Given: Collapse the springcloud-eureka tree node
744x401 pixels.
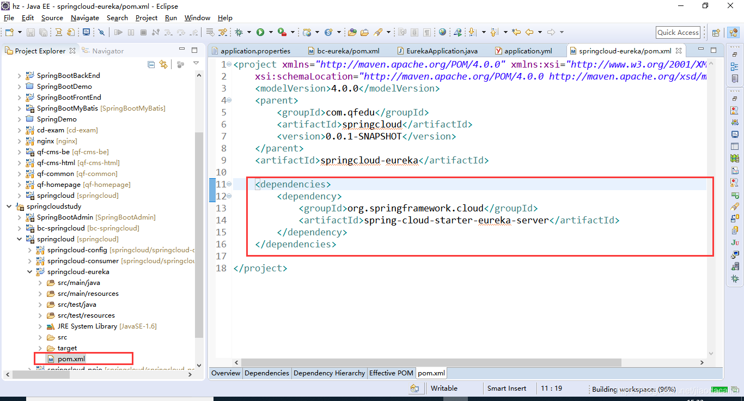Looking at the screenshot, I should pos(30,272).
